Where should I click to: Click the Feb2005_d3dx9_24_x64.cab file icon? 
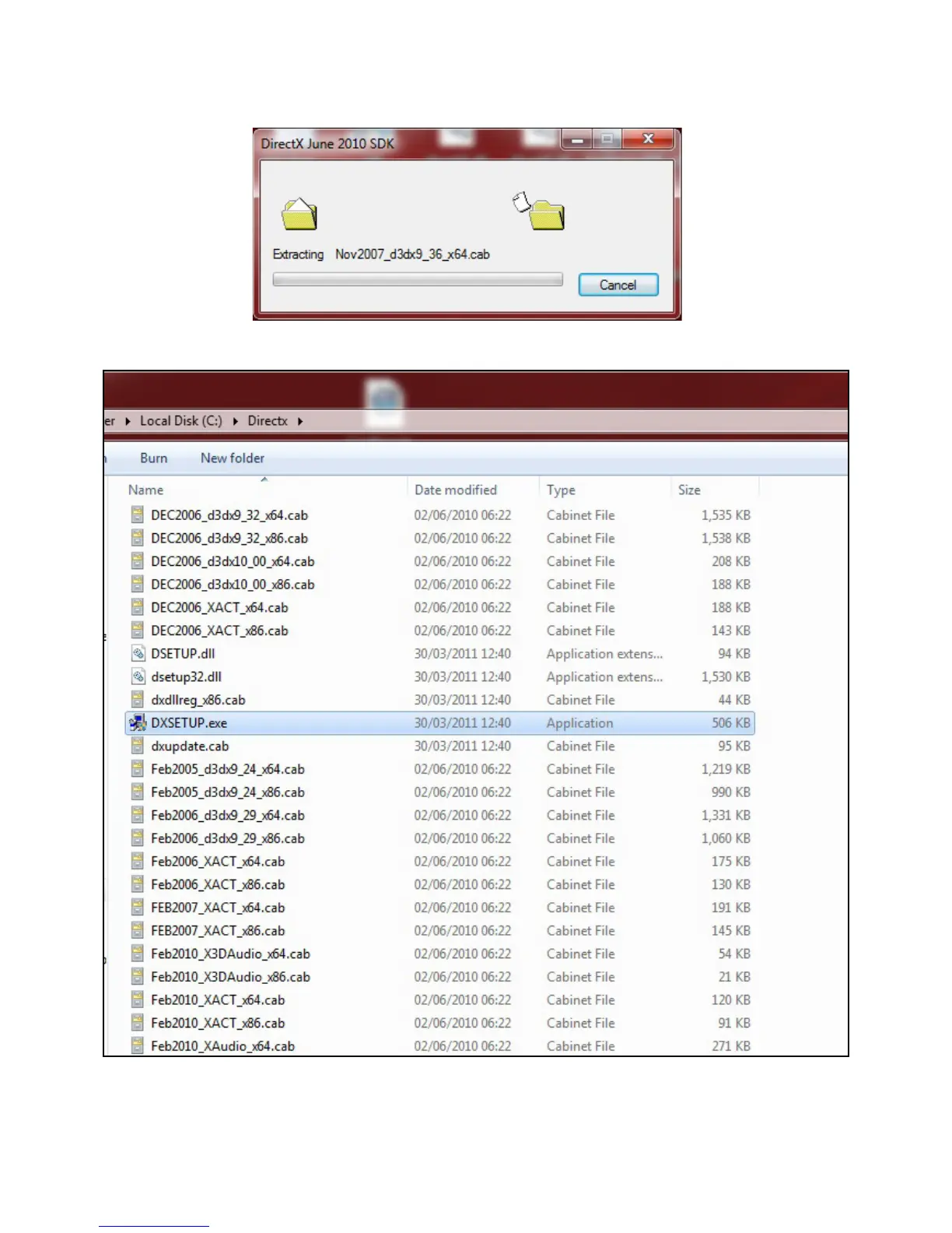click(x=138, y=769)
